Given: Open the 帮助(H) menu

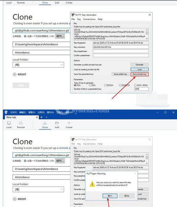Looking at the screenshot, I should pyautogui.click(x=69, y=112).
